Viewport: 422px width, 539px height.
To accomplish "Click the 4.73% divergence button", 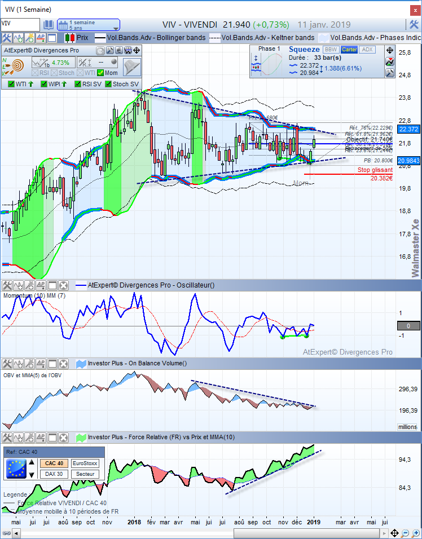I will (x=53, y=63).
